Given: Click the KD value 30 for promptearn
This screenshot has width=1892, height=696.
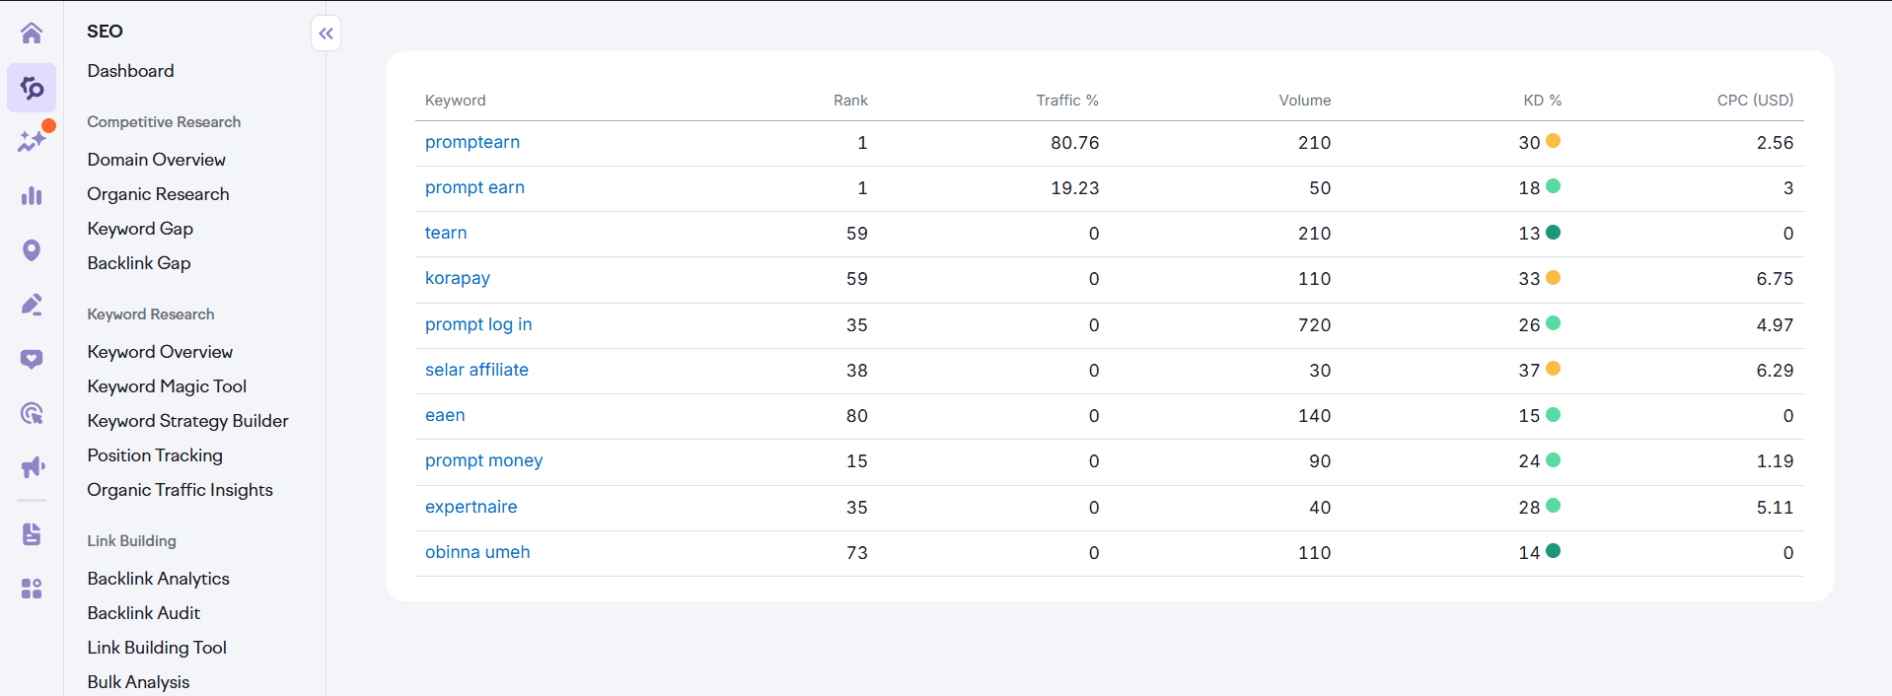Looking at the screenshot, I should coord(1529,143).
